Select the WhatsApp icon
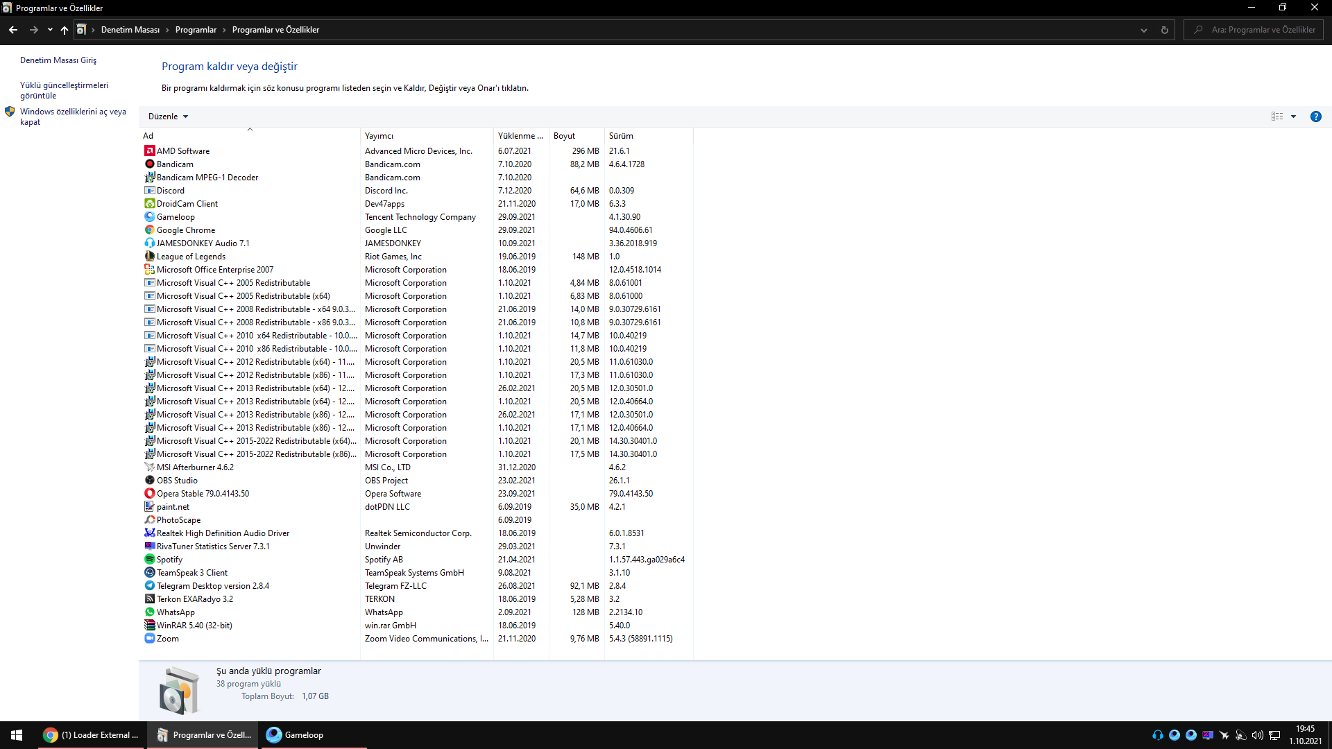The height and width of the screenshot is (749, 1332). pyautogui.click(x=149, y=612)
